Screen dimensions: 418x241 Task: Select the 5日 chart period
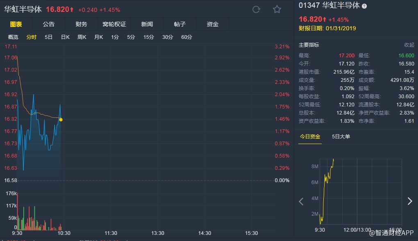[49, 37]
